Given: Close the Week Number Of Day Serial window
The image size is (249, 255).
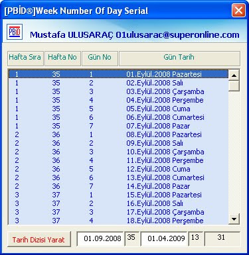Looking at the screenshot, I should point(238,11).
